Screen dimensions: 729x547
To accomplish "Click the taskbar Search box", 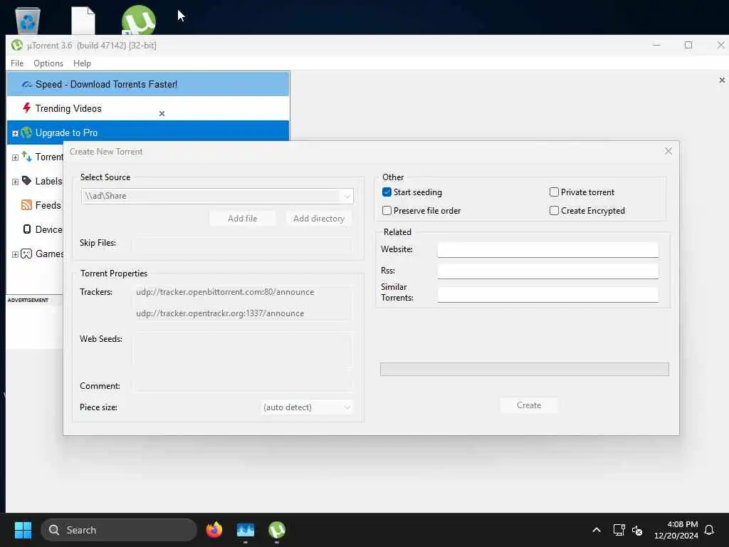I will 119,530.
